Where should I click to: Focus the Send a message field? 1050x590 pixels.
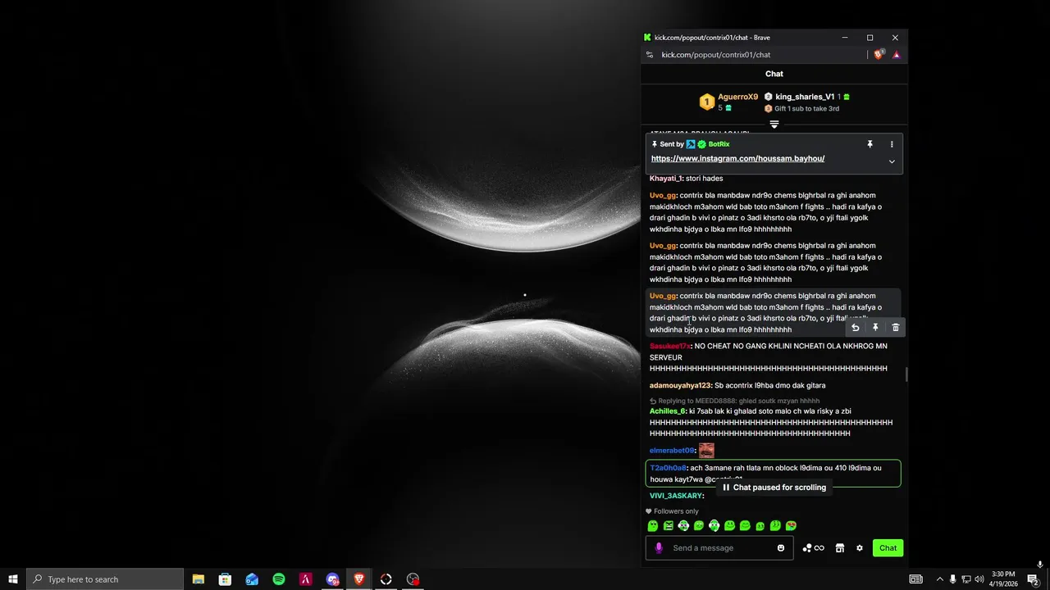(719, 548)
